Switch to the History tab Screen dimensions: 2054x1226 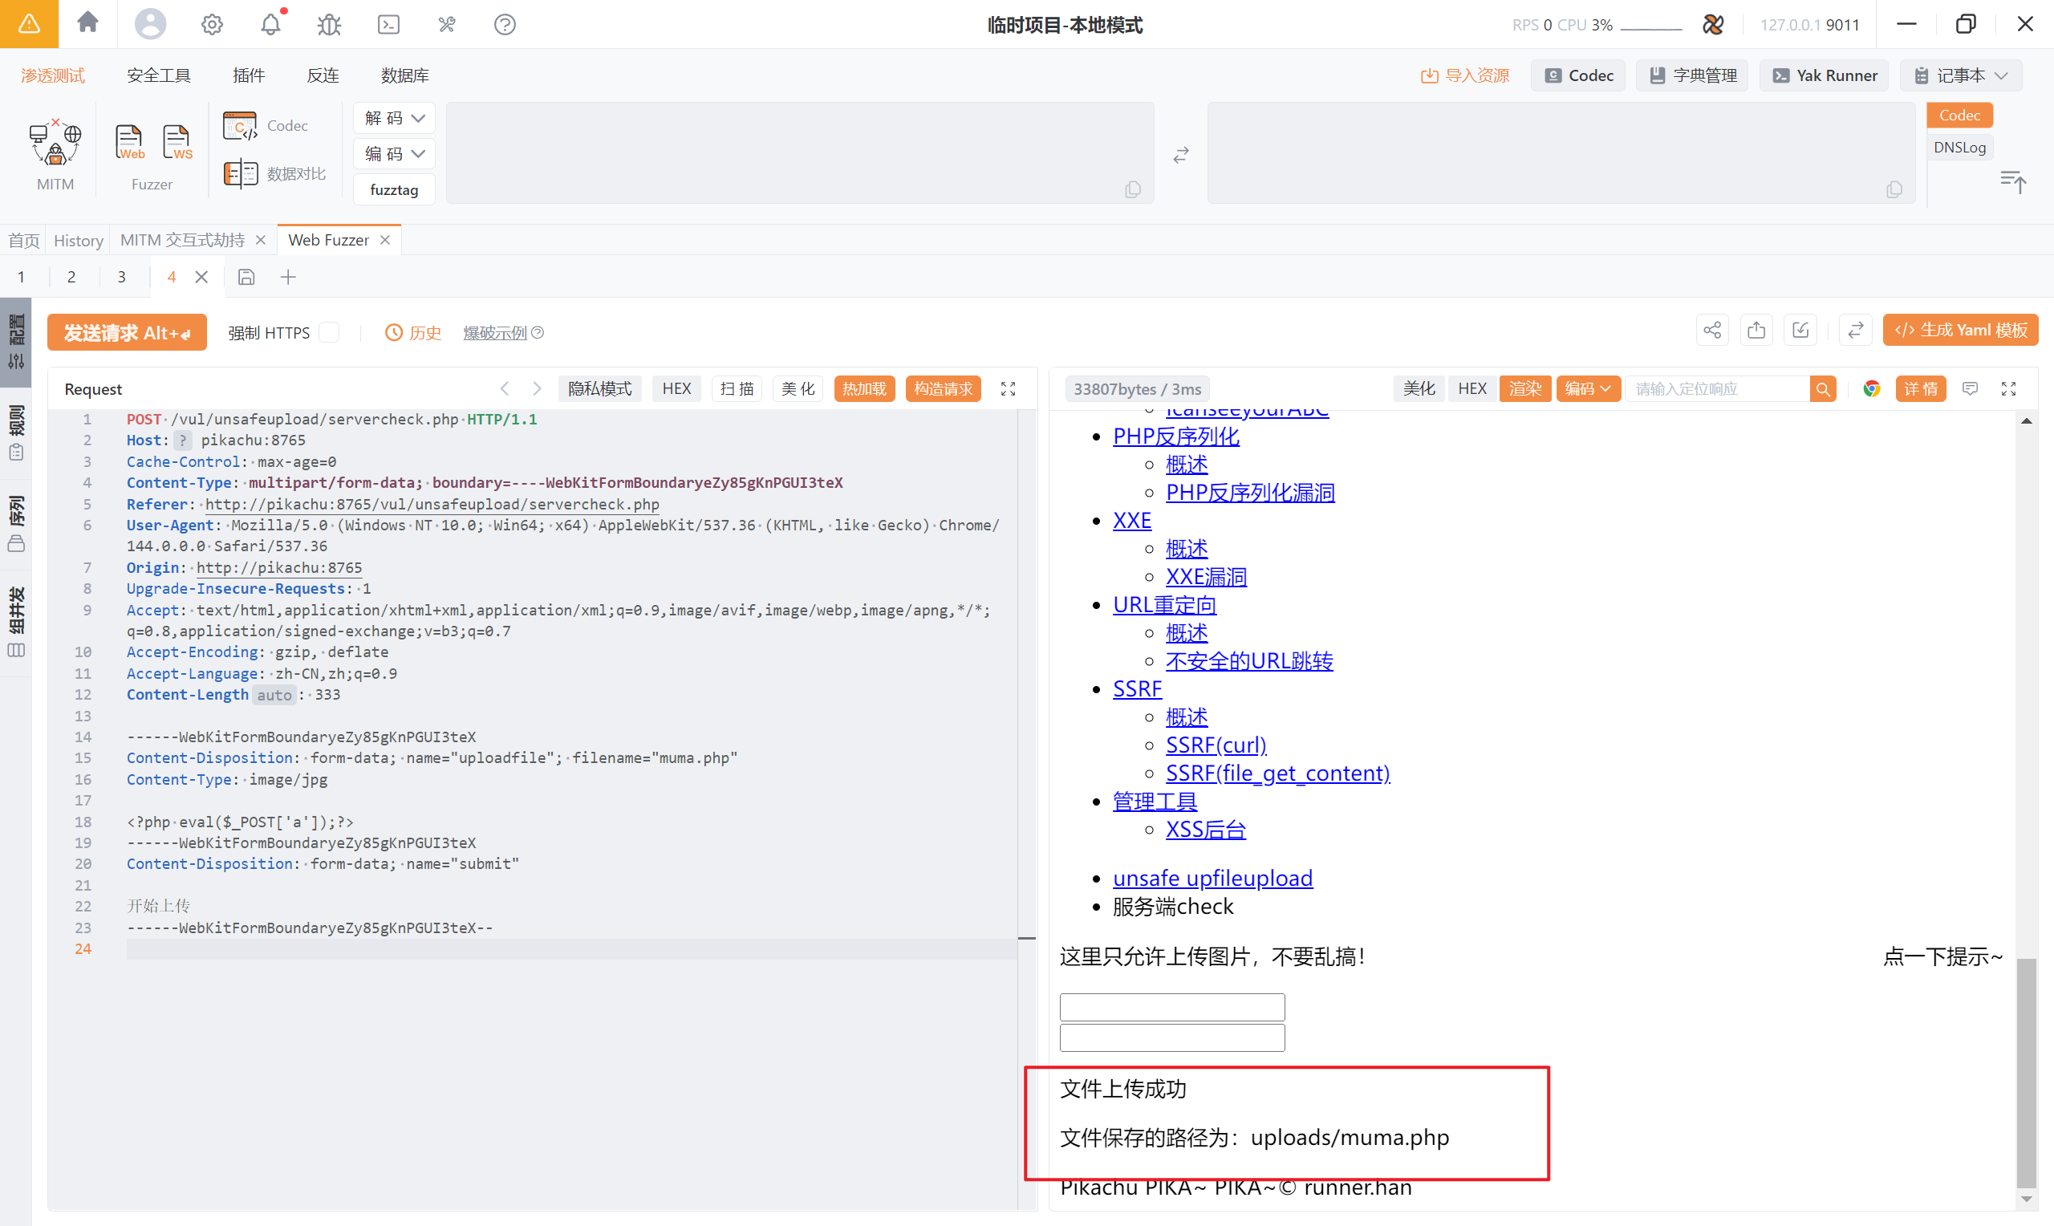tap(78, 241)
